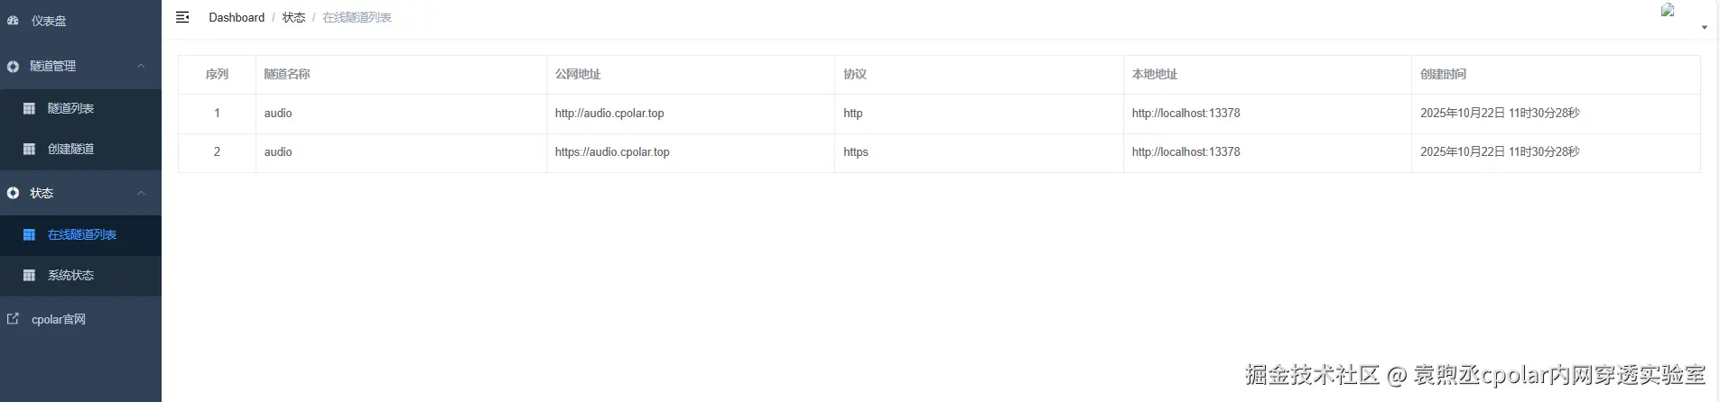Click the grid icon next to 创建隧道

pyautogui.click(x=29, y=149)
